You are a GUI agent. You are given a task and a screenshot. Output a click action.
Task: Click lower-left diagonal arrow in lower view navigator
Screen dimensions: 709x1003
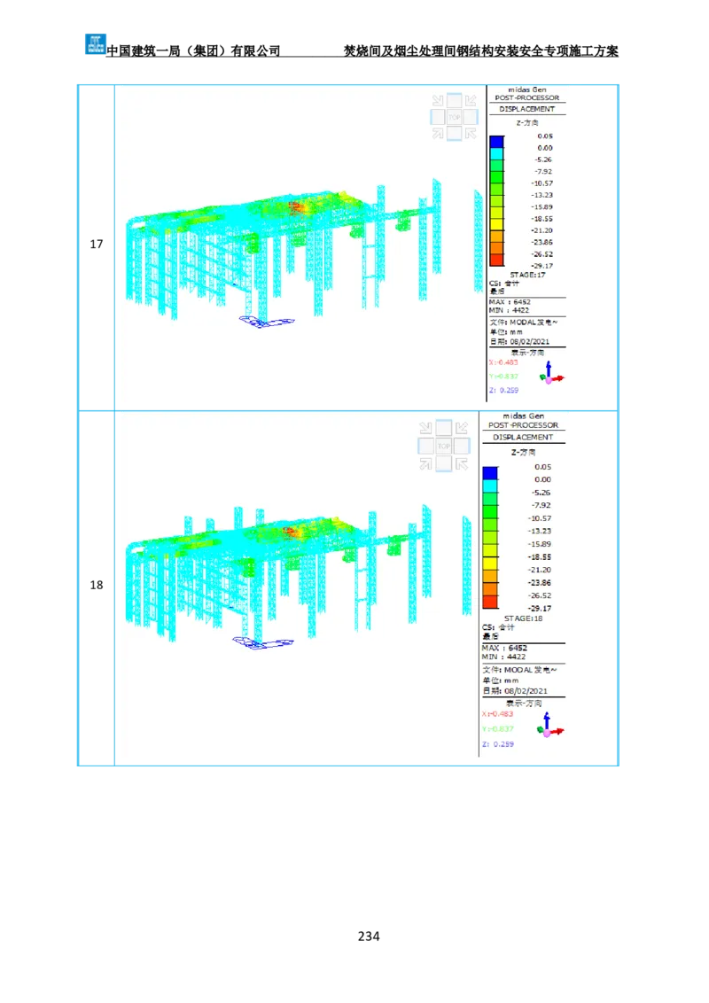(x=425, y=463)
